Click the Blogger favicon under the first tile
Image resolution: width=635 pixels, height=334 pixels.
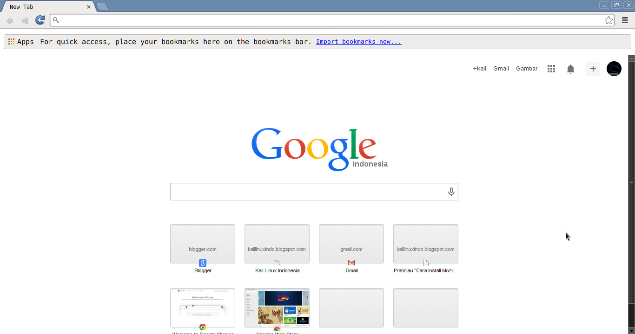tap(203, 263)
